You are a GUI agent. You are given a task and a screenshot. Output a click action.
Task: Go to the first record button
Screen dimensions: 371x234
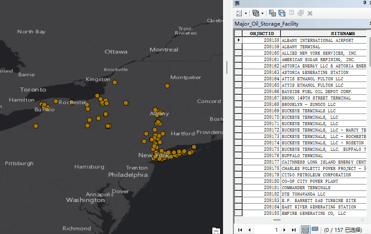pyautogui.click(x=240, y=230)
